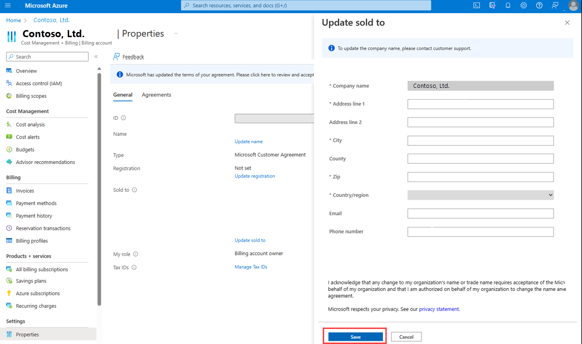Image resolution: width=582 pixels, height=344 pixels.
Task: Click the Cost analysis icon
Action: click(9, 125)
